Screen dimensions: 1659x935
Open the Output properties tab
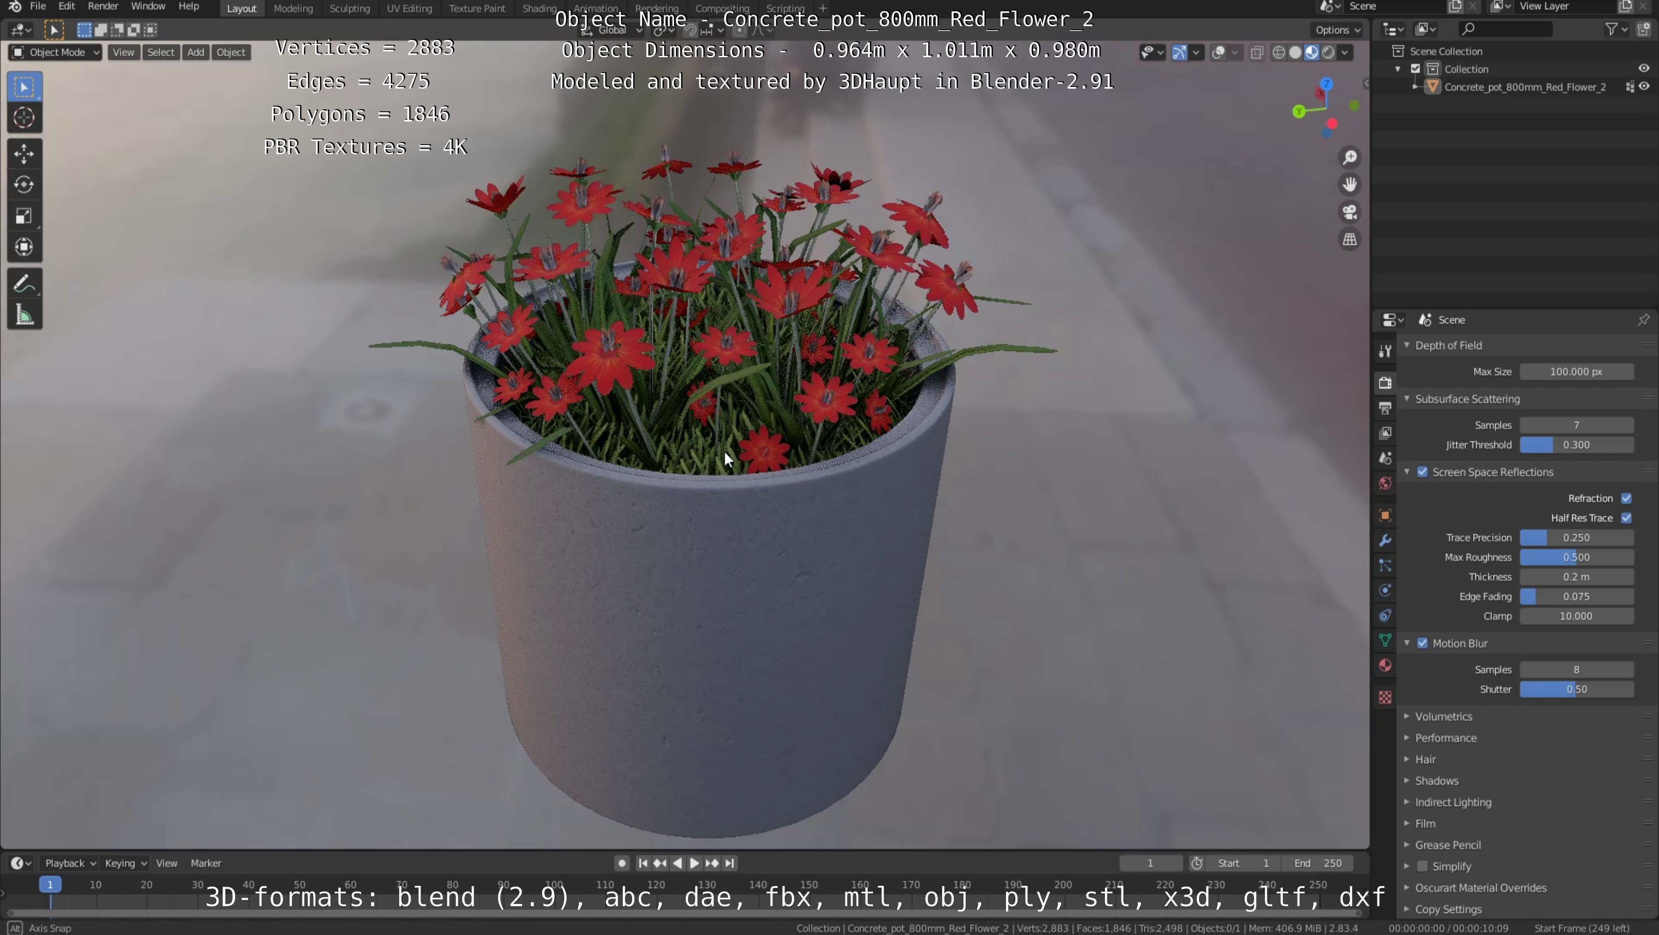tap(1385, 408)
